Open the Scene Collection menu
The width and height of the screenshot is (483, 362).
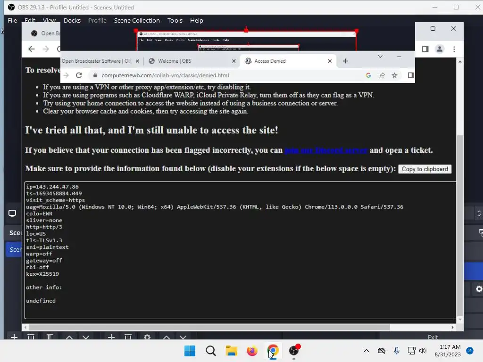point(137,20)
